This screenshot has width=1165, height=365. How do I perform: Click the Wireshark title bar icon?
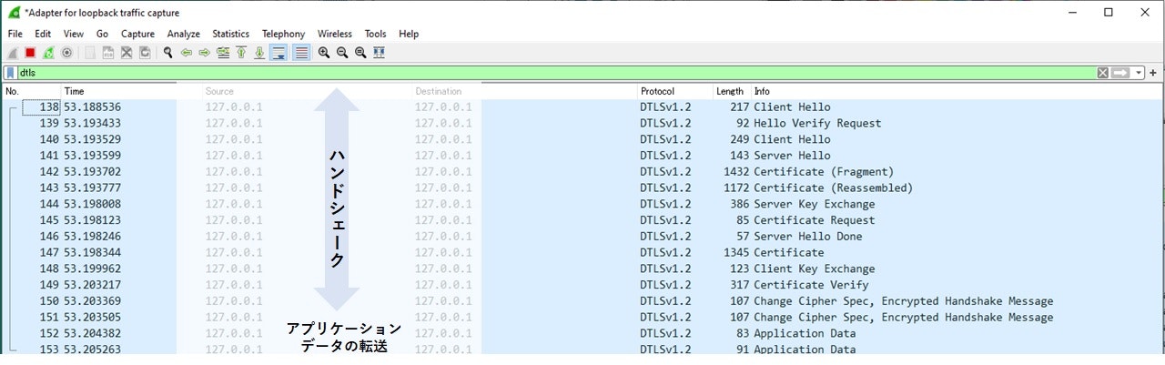pyautogui.click(x=14, y=13)
